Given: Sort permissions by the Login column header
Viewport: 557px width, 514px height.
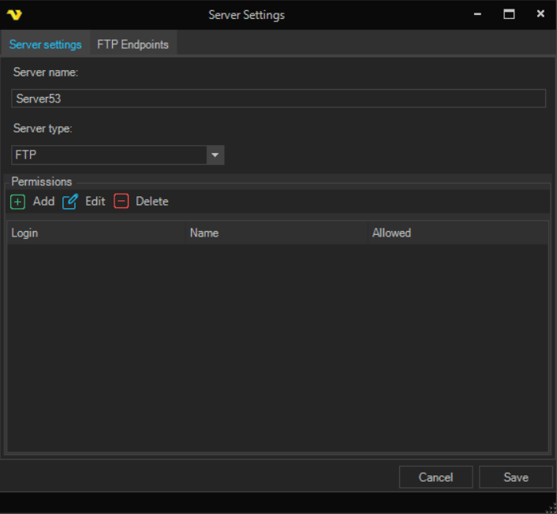Looking at the screenshot, I should click(95, 233).
